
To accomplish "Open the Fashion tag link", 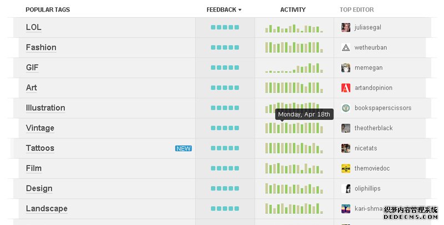I will tap(41, 48).
